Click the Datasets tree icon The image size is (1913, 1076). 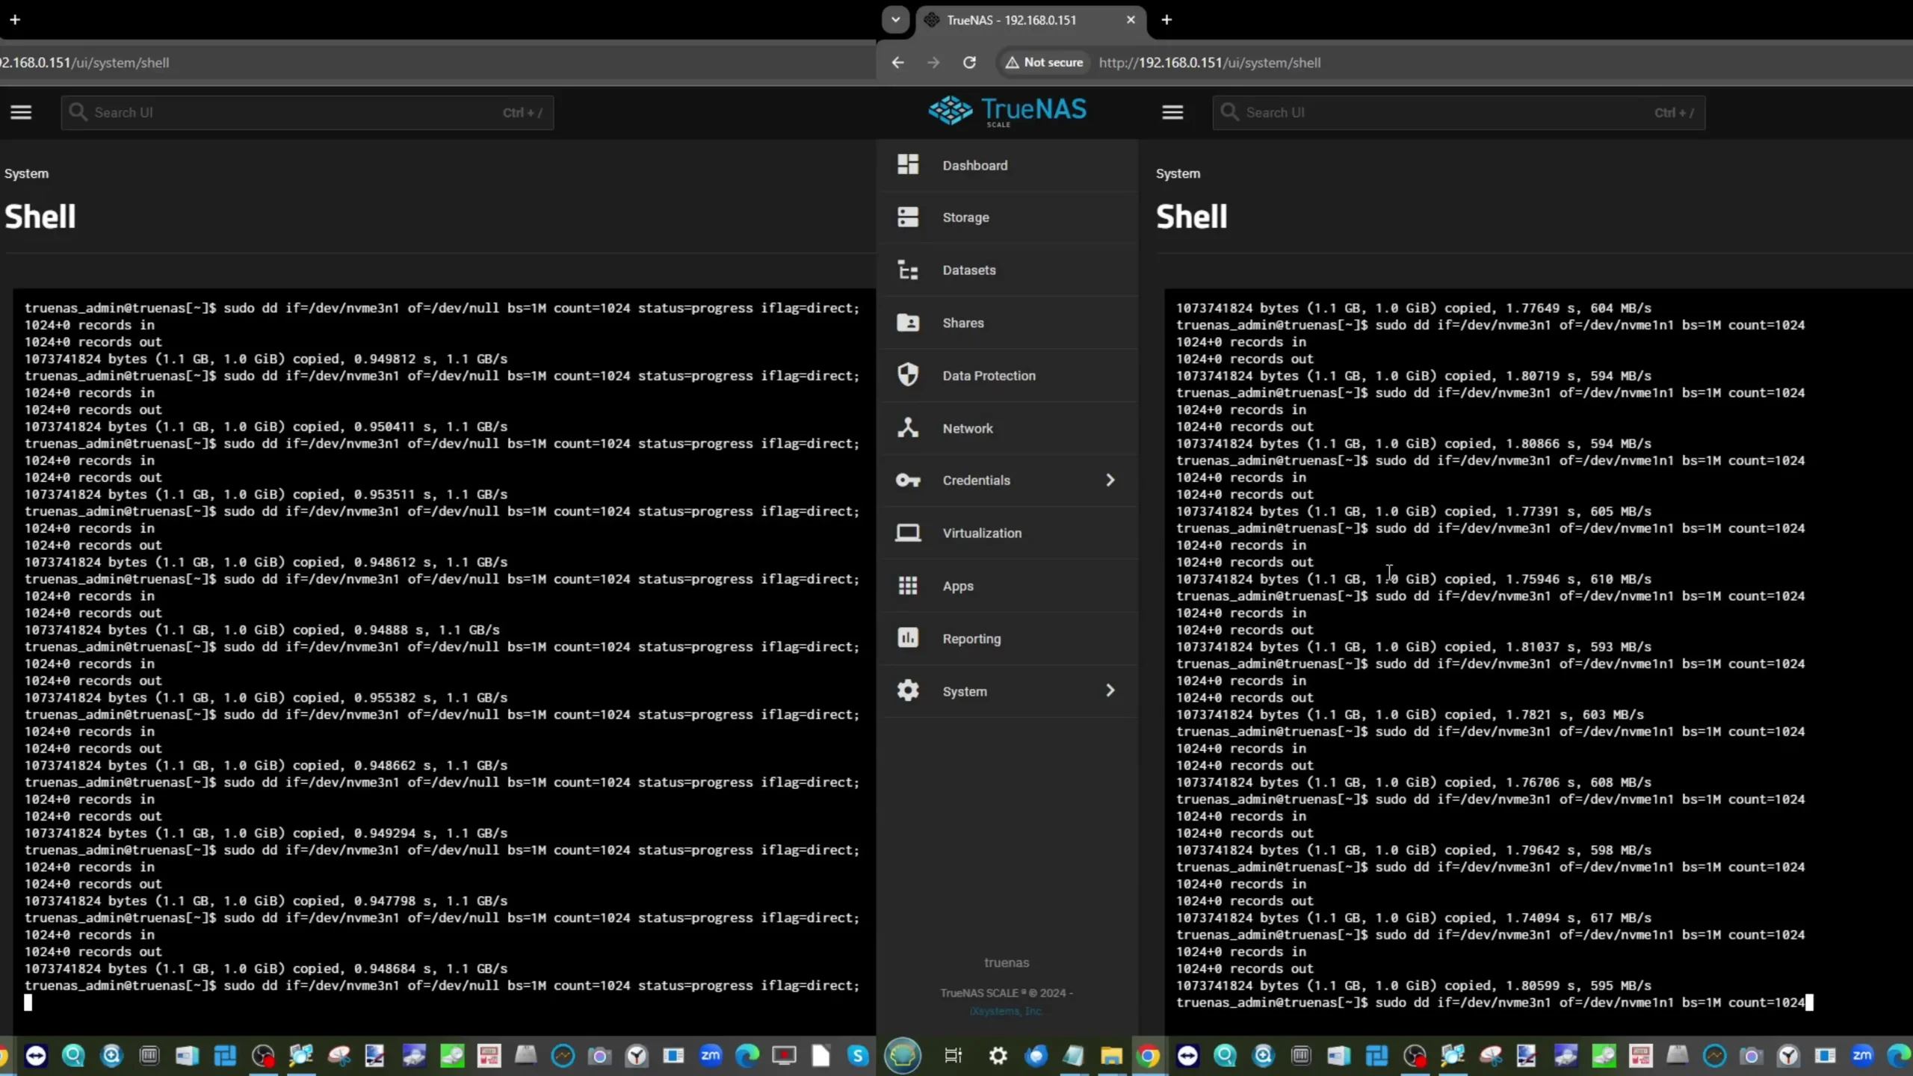(x=908, y=270)
